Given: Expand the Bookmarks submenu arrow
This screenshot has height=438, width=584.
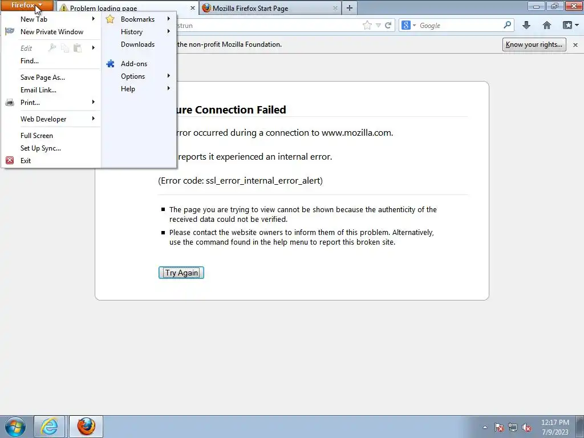Looking at the screenshot, I should [x=169, y=19].
